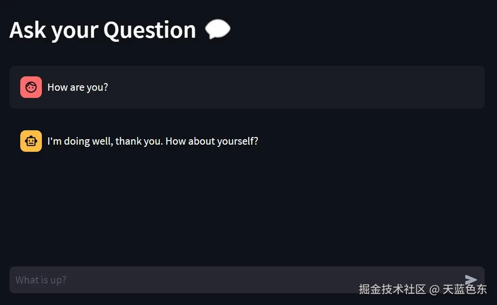Image resolution: width=497 pixels, height=305 pixels.
Task: Click the speech bubble emoji in title
Action: tap(218, 30)
